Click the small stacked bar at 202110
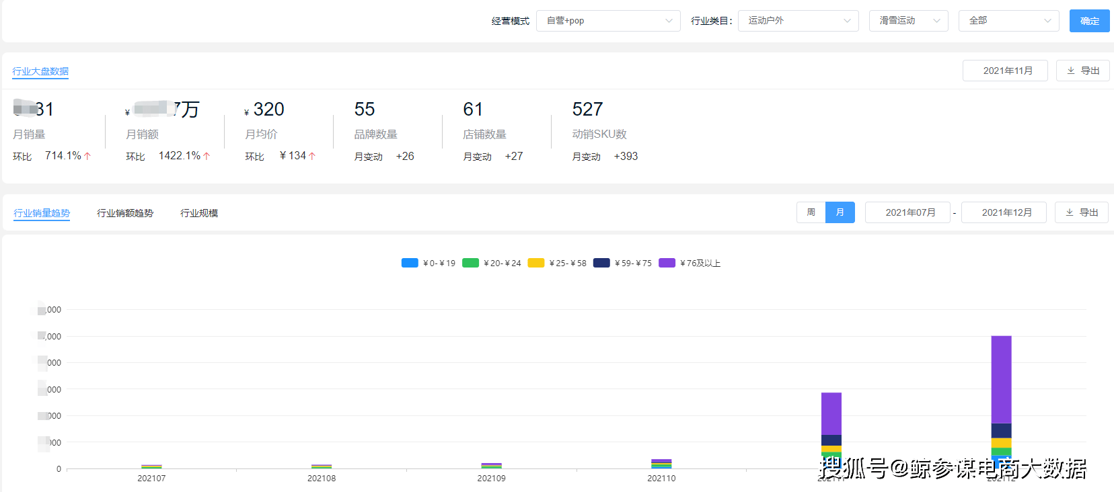The width and height of the screenshot is (1114, 492). [x=661, y=464]
